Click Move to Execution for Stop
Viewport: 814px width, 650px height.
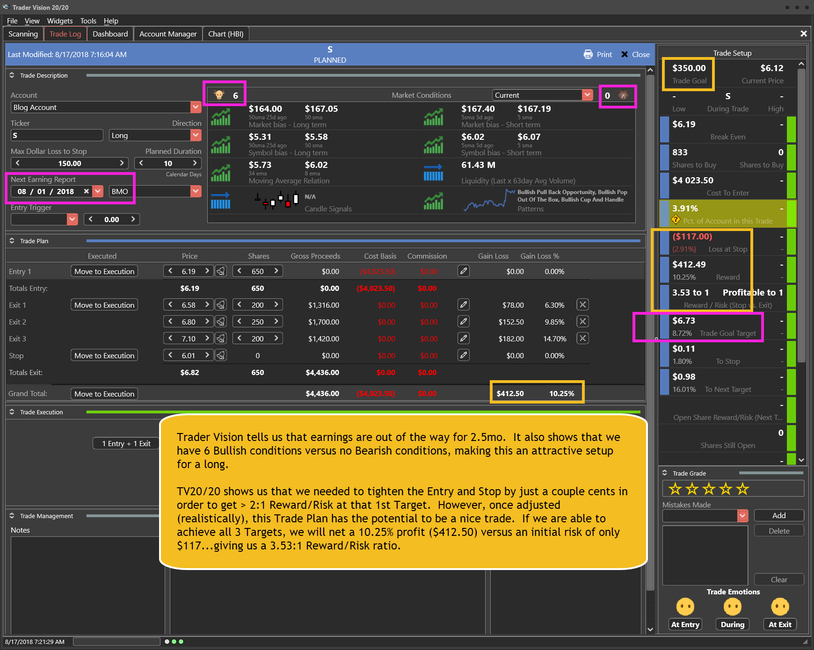point(104,355)
